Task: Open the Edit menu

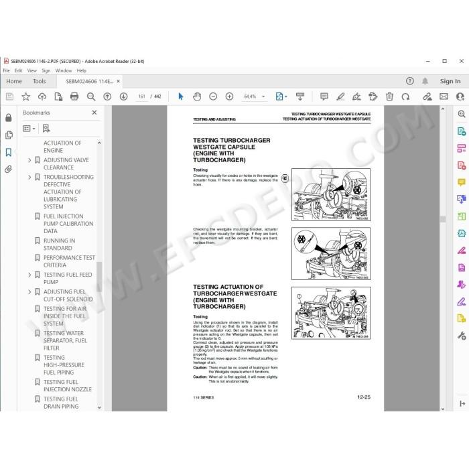Action: (19, 70)
